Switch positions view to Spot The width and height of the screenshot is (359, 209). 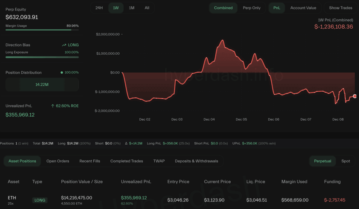tap(346, 161)
